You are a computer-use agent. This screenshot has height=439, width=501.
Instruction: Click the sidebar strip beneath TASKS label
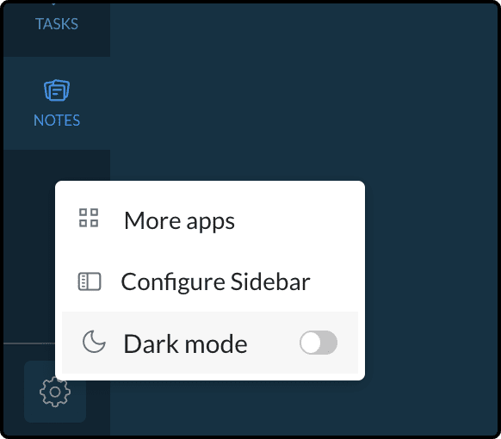click(57, 44)
